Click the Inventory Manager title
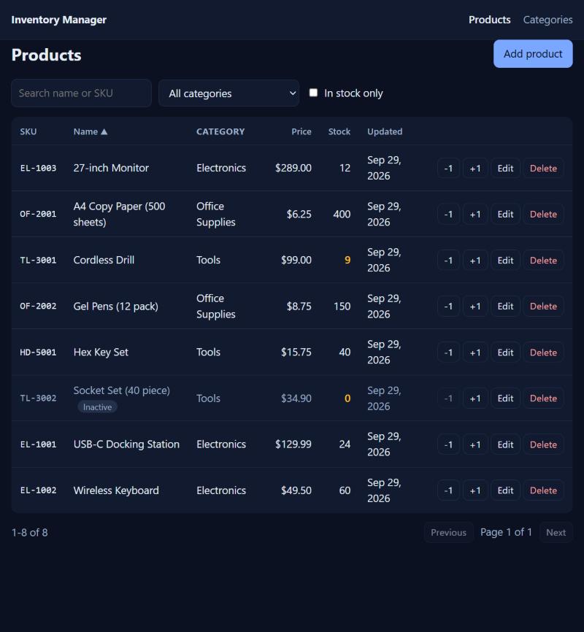This screenshot has width=584, height=632. coord(59,20)
